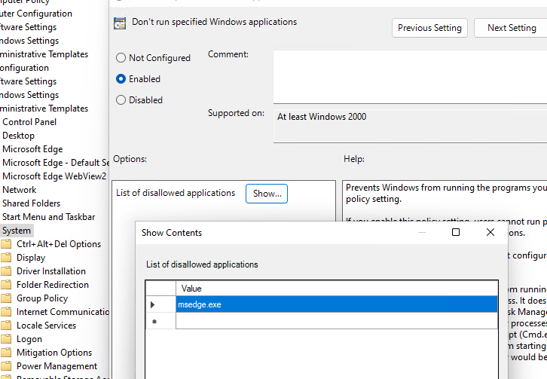The width and height of the screenshot is (547, 379).
Task: Go to Next Setting
Action: [x=512, y=28]
